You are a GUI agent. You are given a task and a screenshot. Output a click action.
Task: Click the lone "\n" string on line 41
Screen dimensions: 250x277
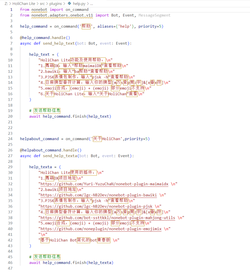point(43,235)
